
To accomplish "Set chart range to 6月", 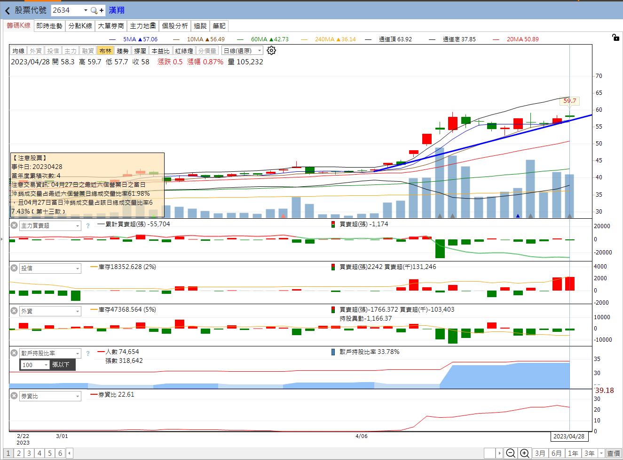I will point(556,453).
